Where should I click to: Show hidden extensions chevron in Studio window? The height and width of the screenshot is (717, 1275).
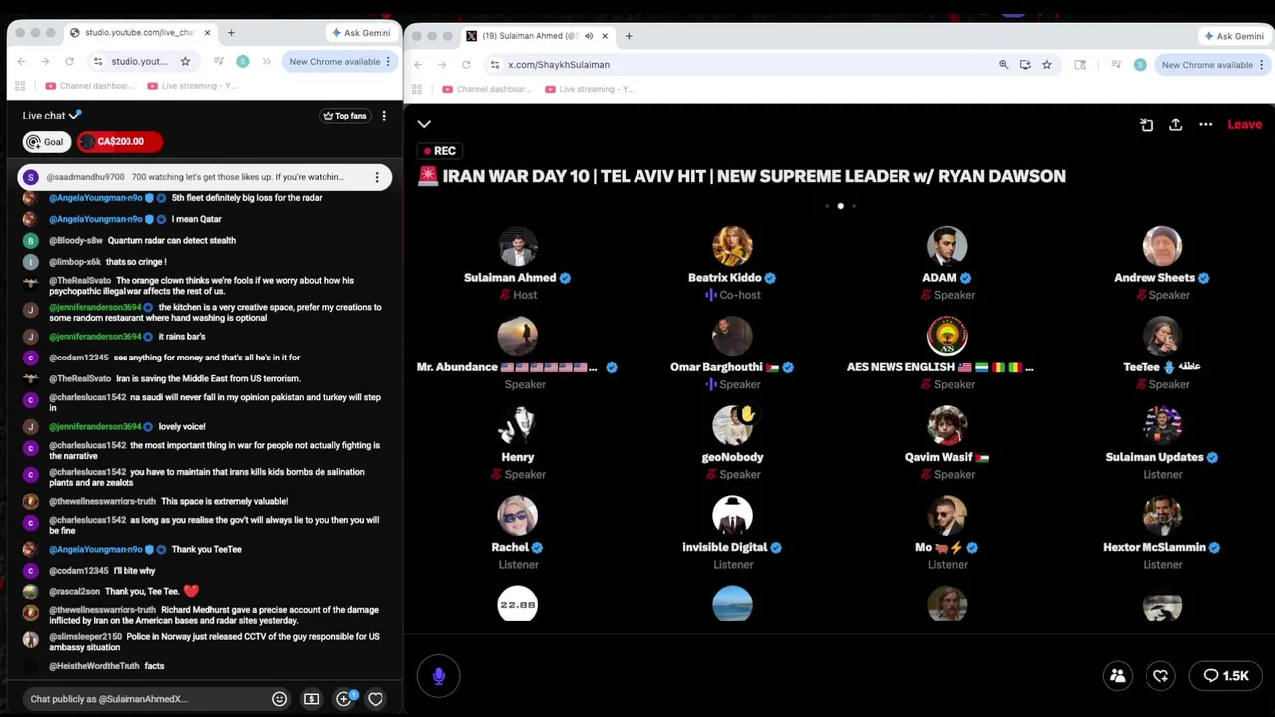click(x=266, y=61)
